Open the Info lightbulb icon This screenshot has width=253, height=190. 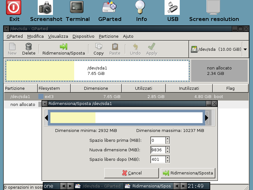coord(140,7)
